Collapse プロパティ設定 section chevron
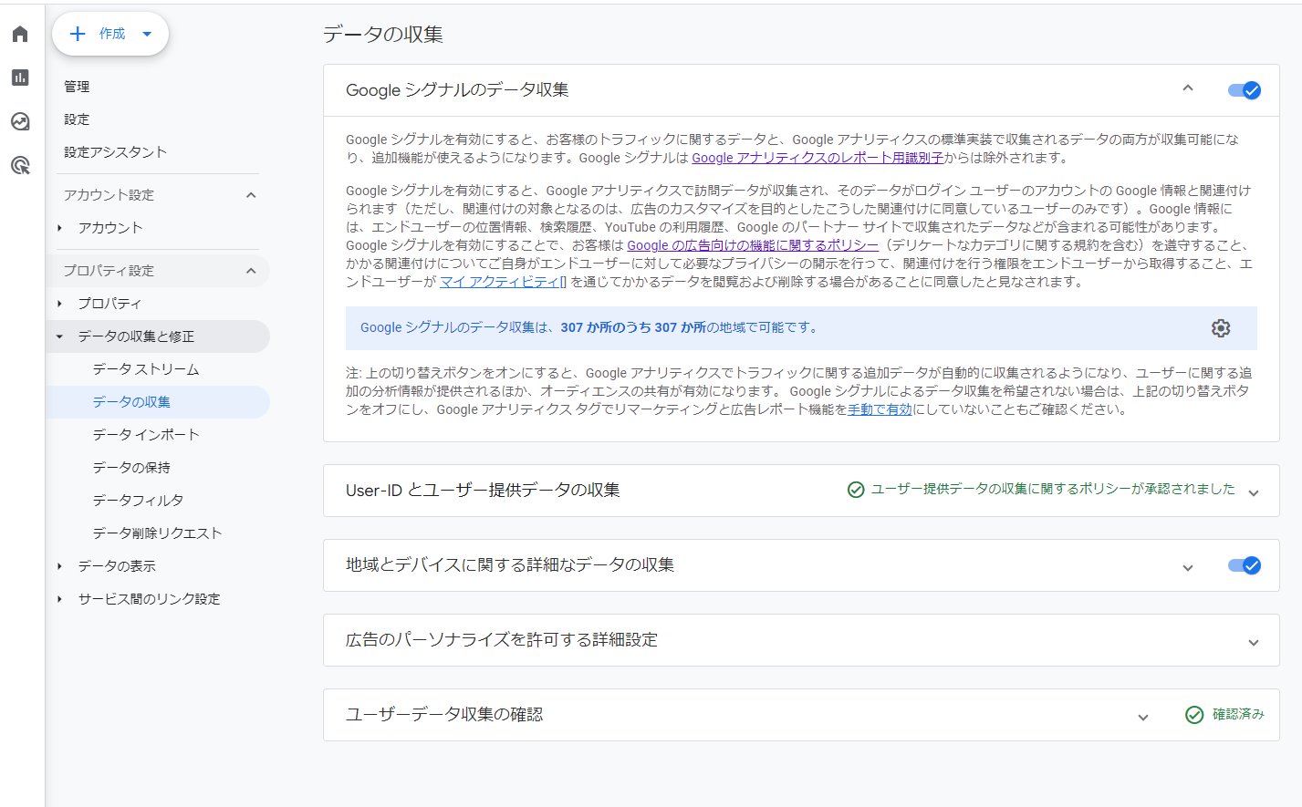This screenshot has height=807, width=1302. (x=251, y=271)
